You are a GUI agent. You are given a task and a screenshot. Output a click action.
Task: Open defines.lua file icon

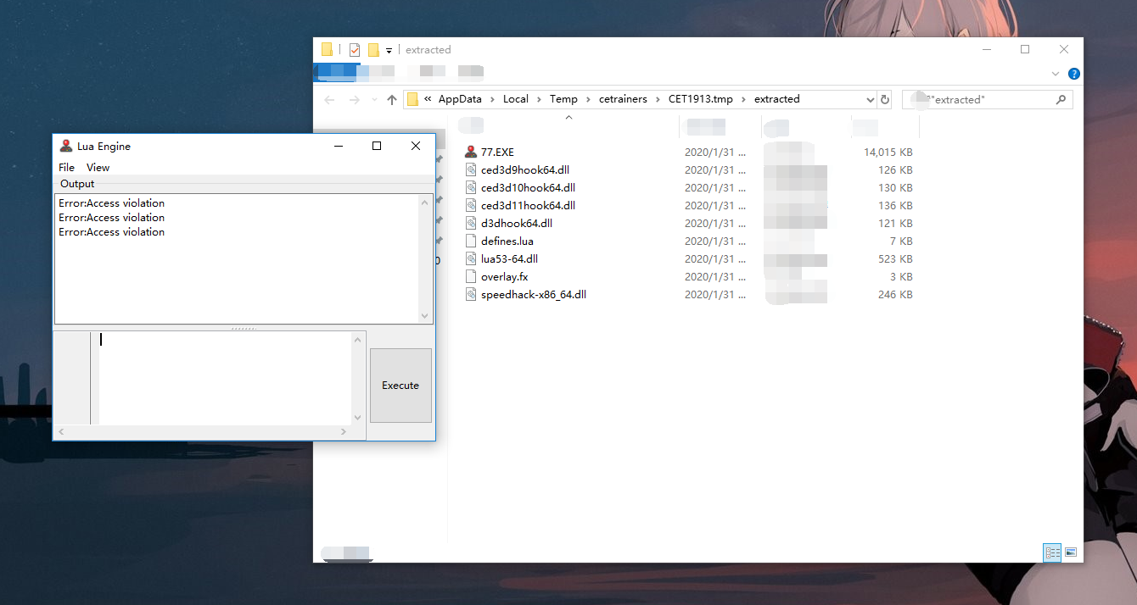pyautogui.click(x=472, y=241)
